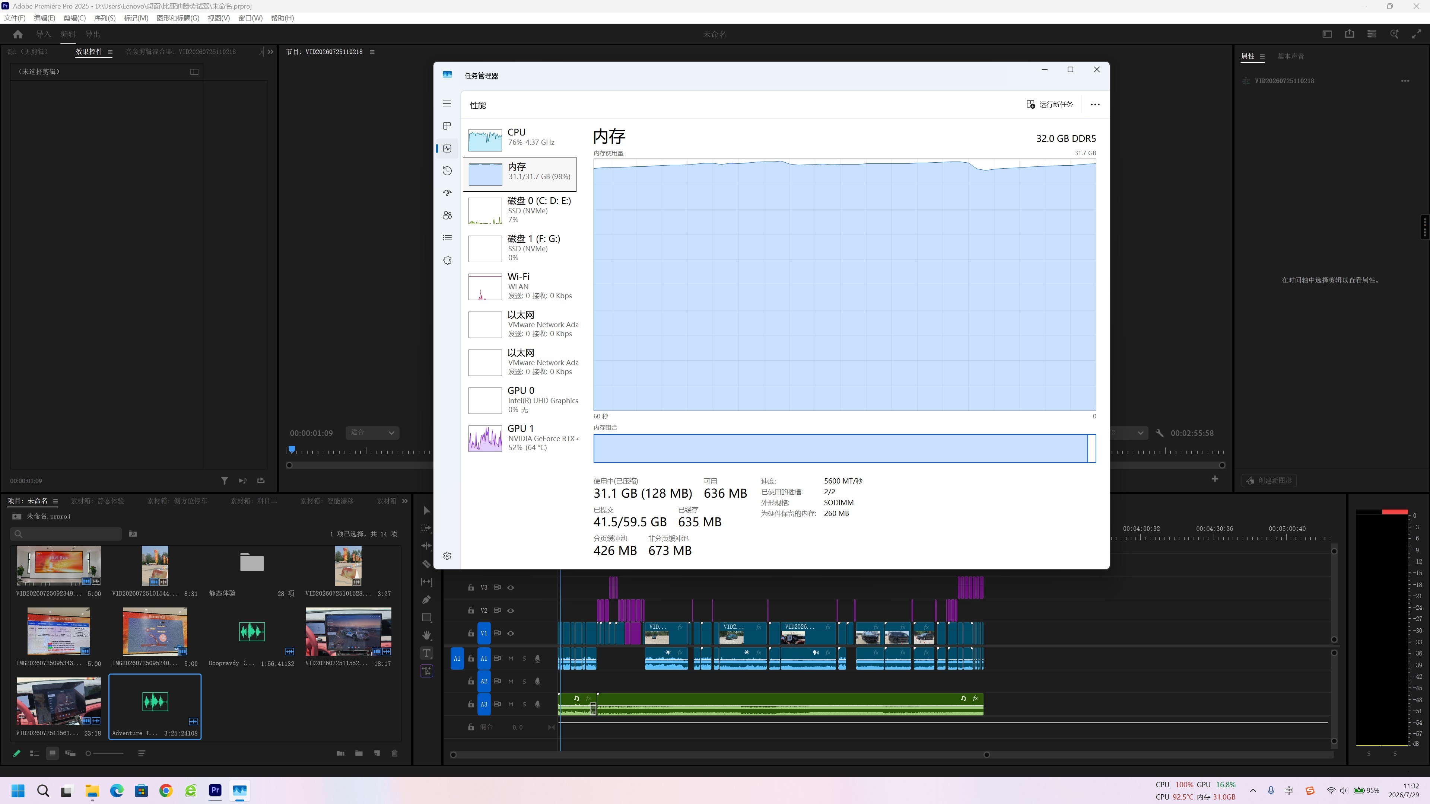Toggle lock on V3 track
1430x804 pixels.
point(471,588)
